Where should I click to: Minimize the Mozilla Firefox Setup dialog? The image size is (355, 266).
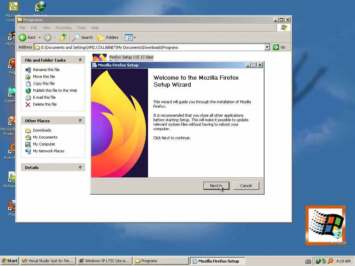(248, 65)
